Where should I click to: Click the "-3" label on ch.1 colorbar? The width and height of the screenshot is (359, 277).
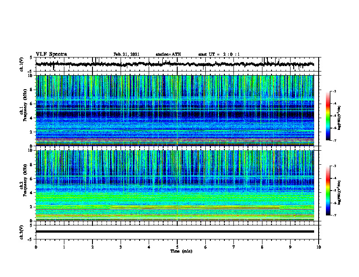(x=335, y=91)
